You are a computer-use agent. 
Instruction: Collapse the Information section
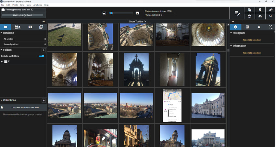231,46
